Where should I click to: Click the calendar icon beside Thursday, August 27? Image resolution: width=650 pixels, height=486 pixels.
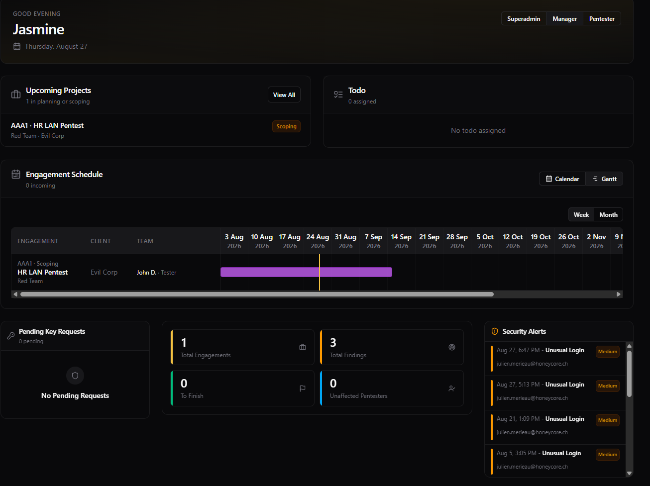tap(17, 46)
